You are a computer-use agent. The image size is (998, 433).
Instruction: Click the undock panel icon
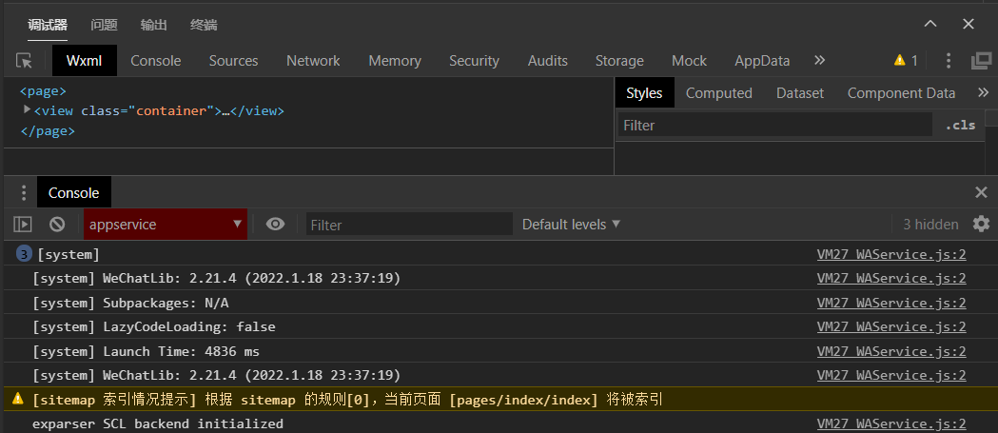(x=982, y=61)
